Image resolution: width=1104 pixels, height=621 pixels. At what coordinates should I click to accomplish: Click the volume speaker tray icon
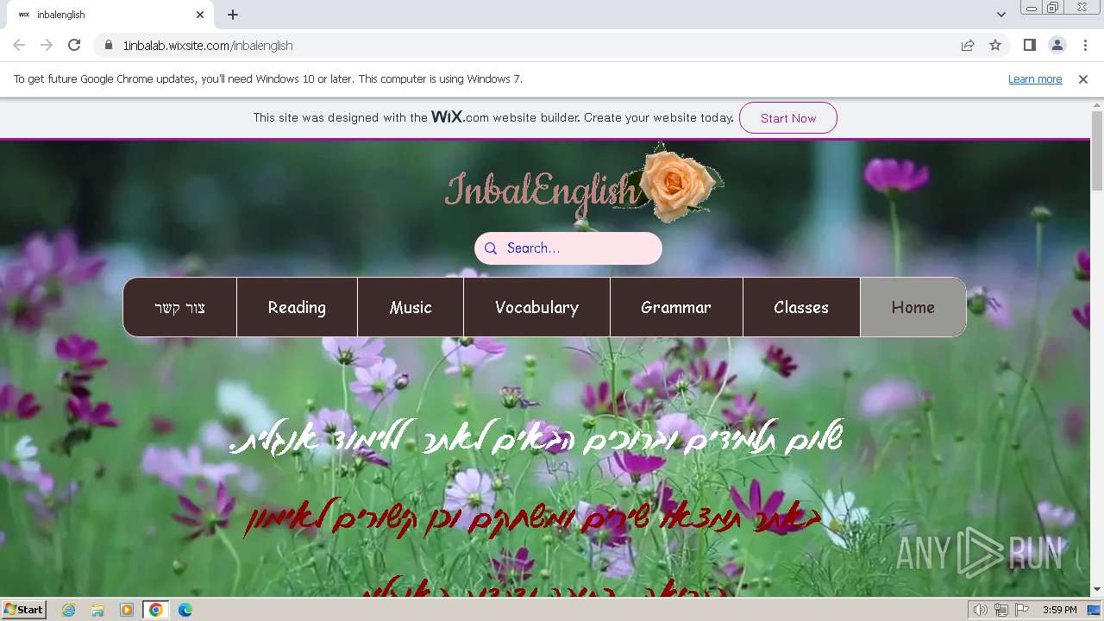click(980, 610)
